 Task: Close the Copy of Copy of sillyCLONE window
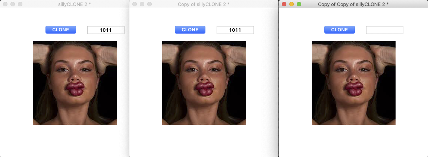click(284, 4)
